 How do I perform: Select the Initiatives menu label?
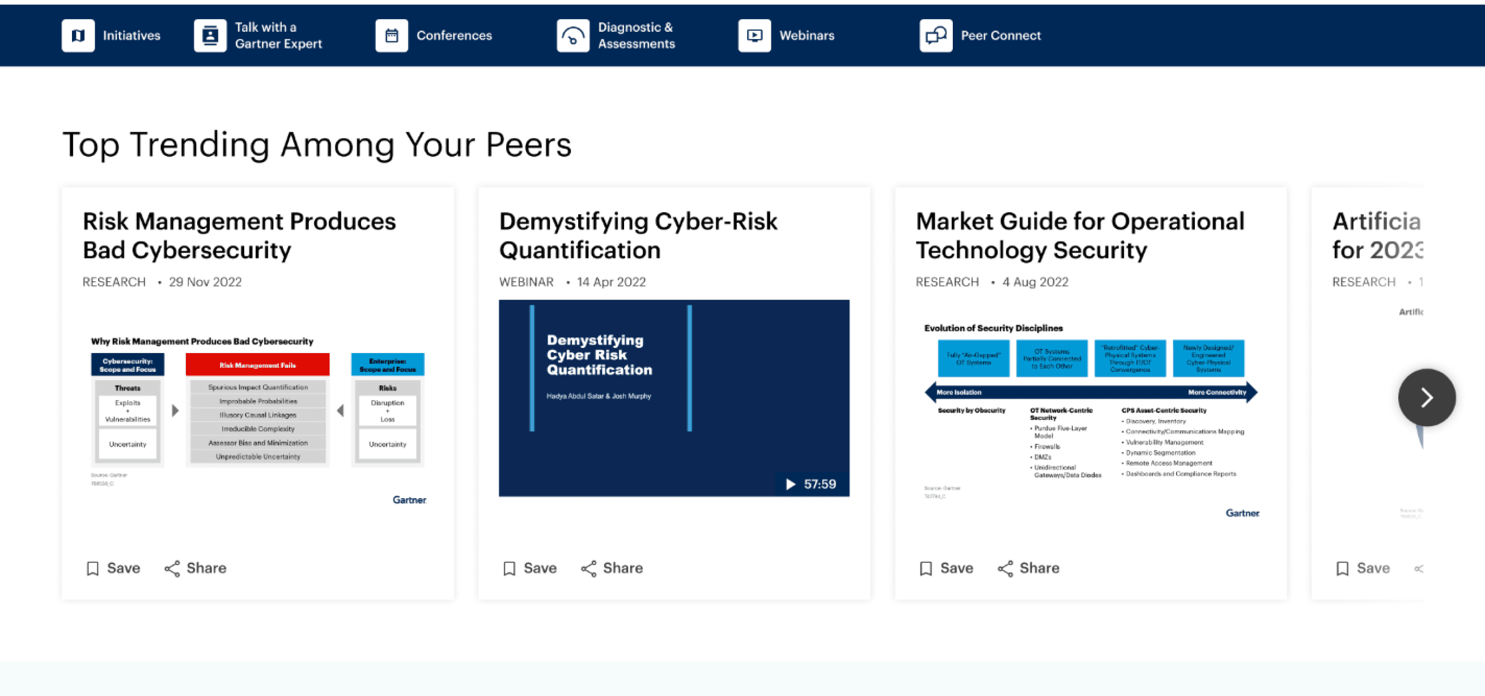131,36
